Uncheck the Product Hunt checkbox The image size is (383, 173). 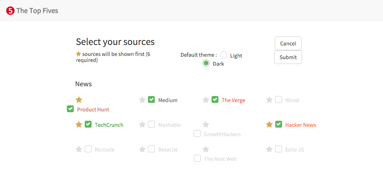click(x=71, y=109)
